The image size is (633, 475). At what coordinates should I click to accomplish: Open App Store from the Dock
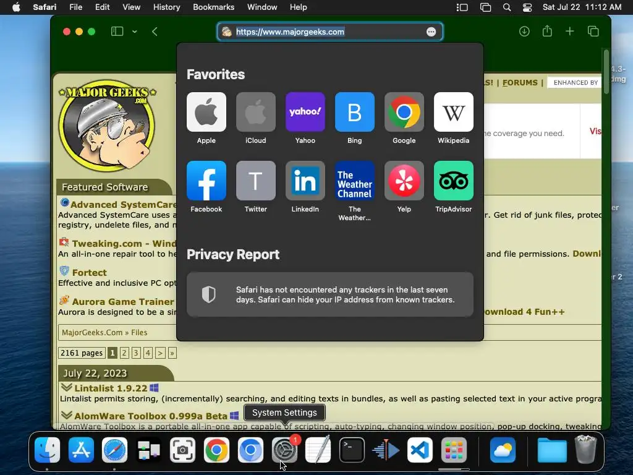(81, 450)
